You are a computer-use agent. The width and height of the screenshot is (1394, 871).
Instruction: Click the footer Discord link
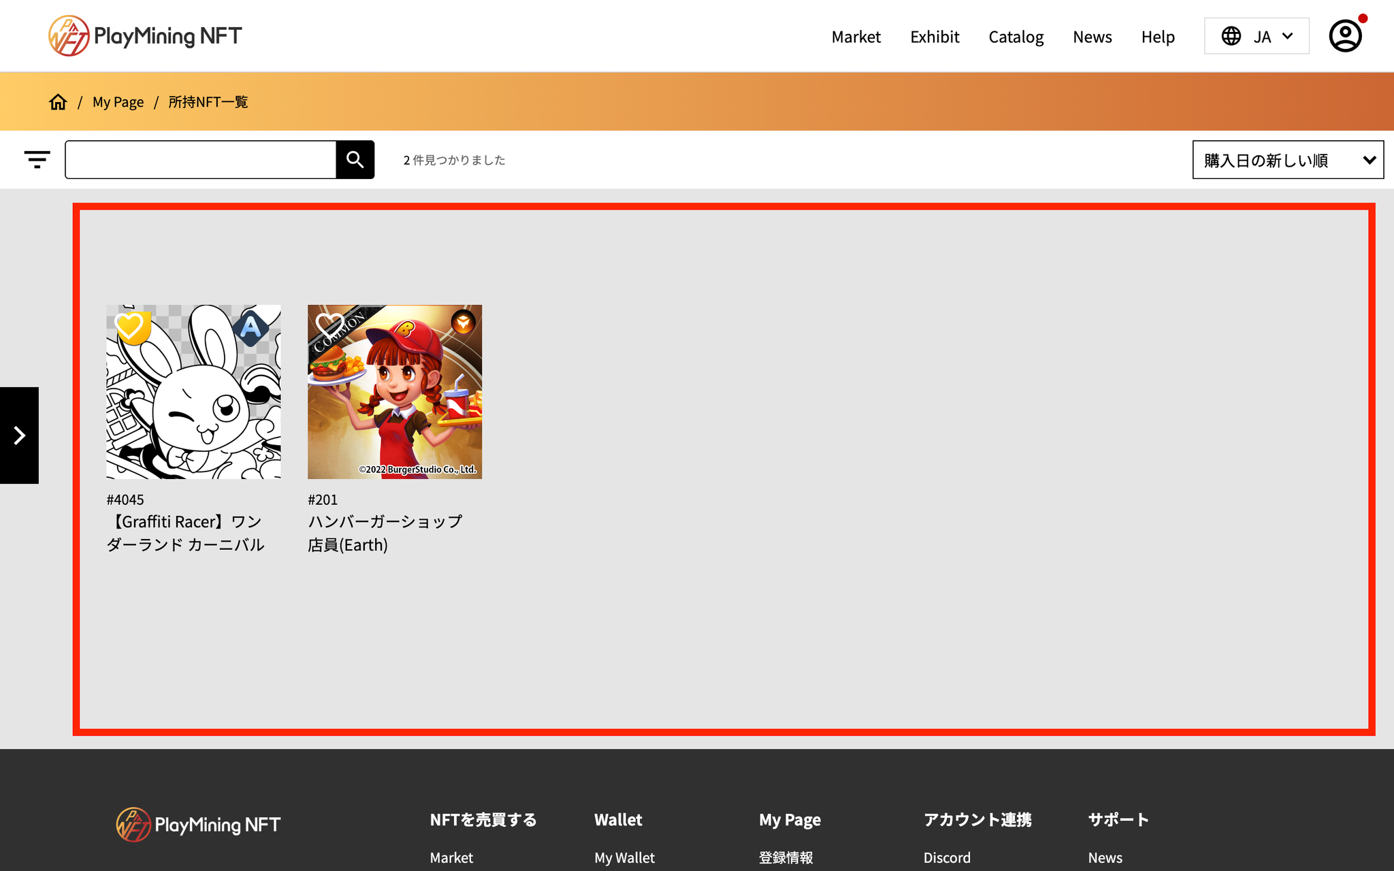(x=947, y=858)
